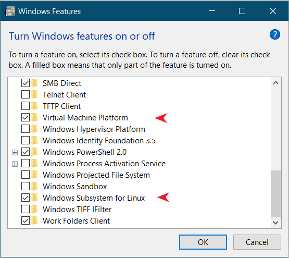The width and height of the screenshot is (289, 258).
Task: Click the Windows Features title bar icon
Action: click(10, 11)
